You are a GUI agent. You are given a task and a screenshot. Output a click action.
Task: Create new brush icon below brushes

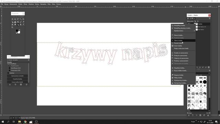193,115
